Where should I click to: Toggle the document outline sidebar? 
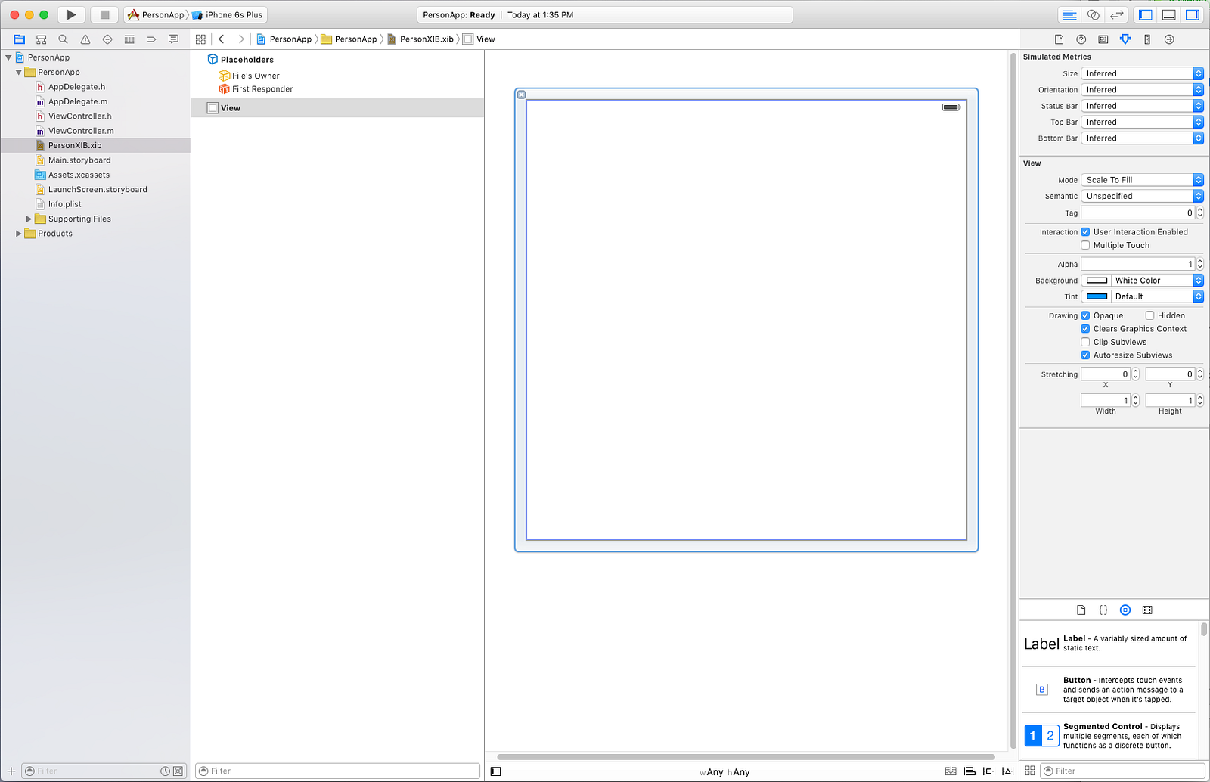[496, 771]
